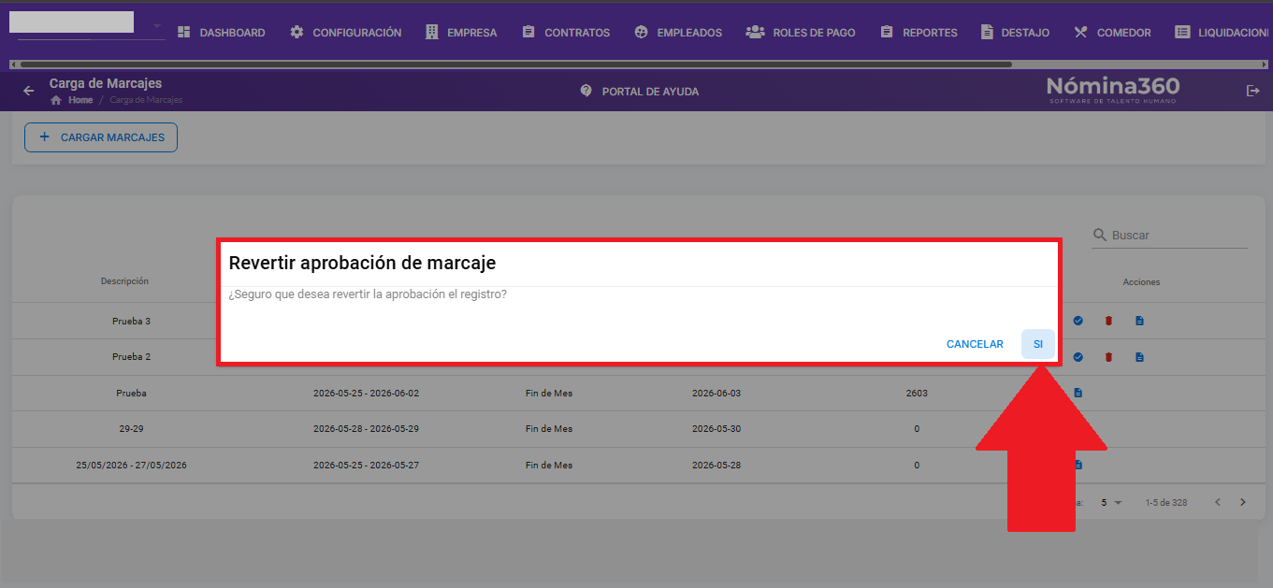Click the approve check icon for Prueba 3
Image resolution: width=1273 pixels, height=588 pixels.
[1078, 321]
